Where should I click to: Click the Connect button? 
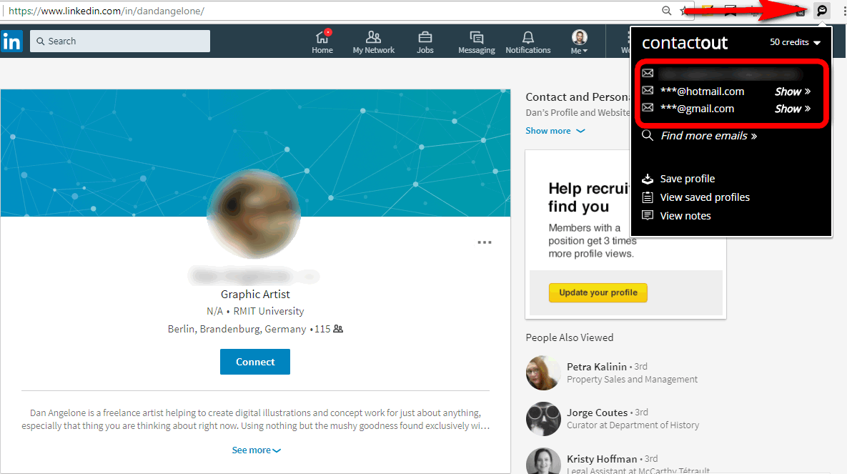(255, 362)
